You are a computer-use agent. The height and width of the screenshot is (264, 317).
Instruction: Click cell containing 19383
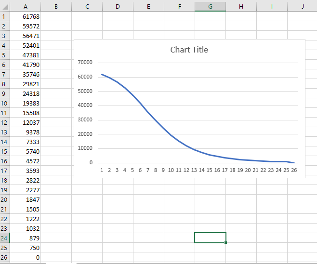(x=25, y=103)
